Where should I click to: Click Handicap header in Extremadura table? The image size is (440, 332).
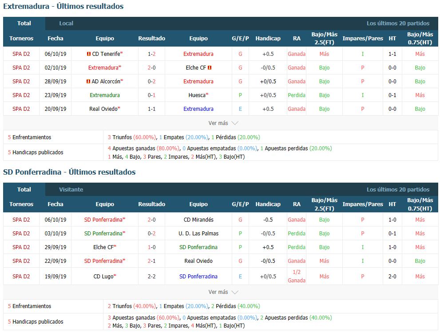point(268,39)
